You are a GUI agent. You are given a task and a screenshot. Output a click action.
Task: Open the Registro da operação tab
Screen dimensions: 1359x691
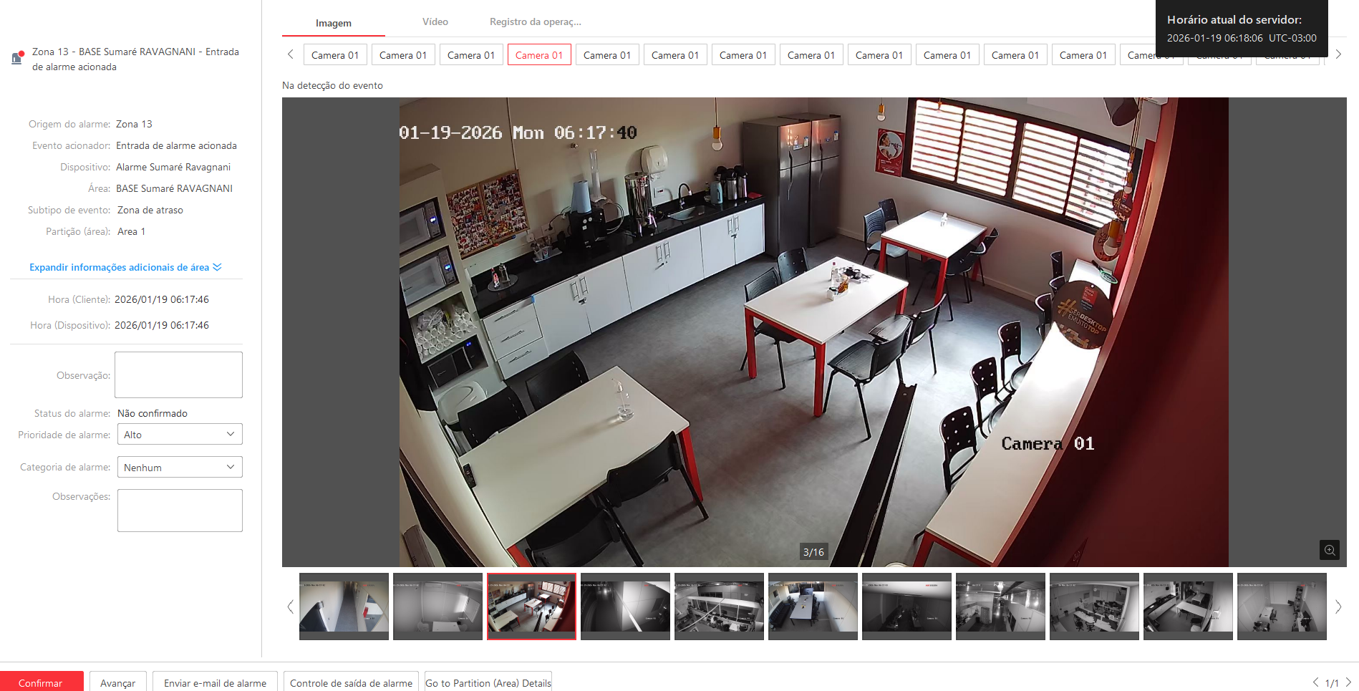[x=535, y=22]
